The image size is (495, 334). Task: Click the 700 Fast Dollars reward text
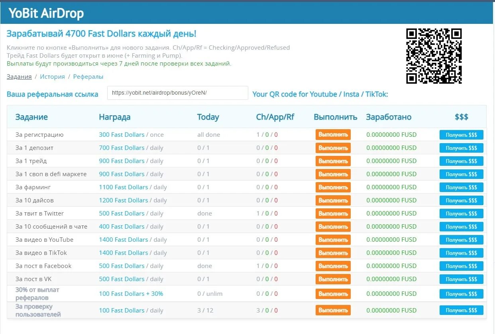[122, 148]
